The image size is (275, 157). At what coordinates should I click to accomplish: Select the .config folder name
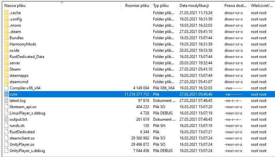pos(16,19)
